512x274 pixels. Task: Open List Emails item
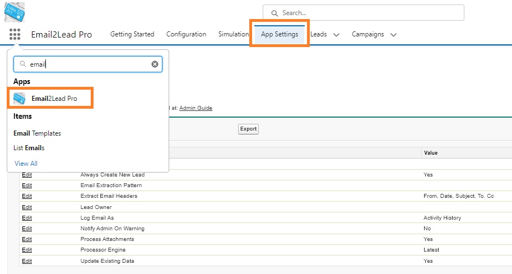tap(29, 148)
